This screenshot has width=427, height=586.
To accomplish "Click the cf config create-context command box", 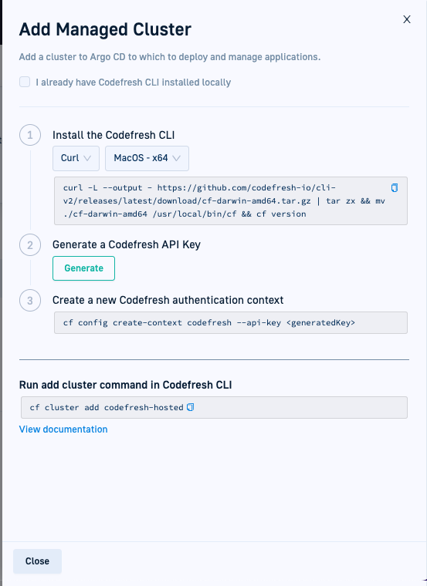I will coord(231,322).
